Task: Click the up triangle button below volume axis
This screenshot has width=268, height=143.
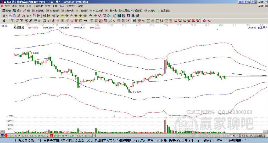Action: (2, 131)
